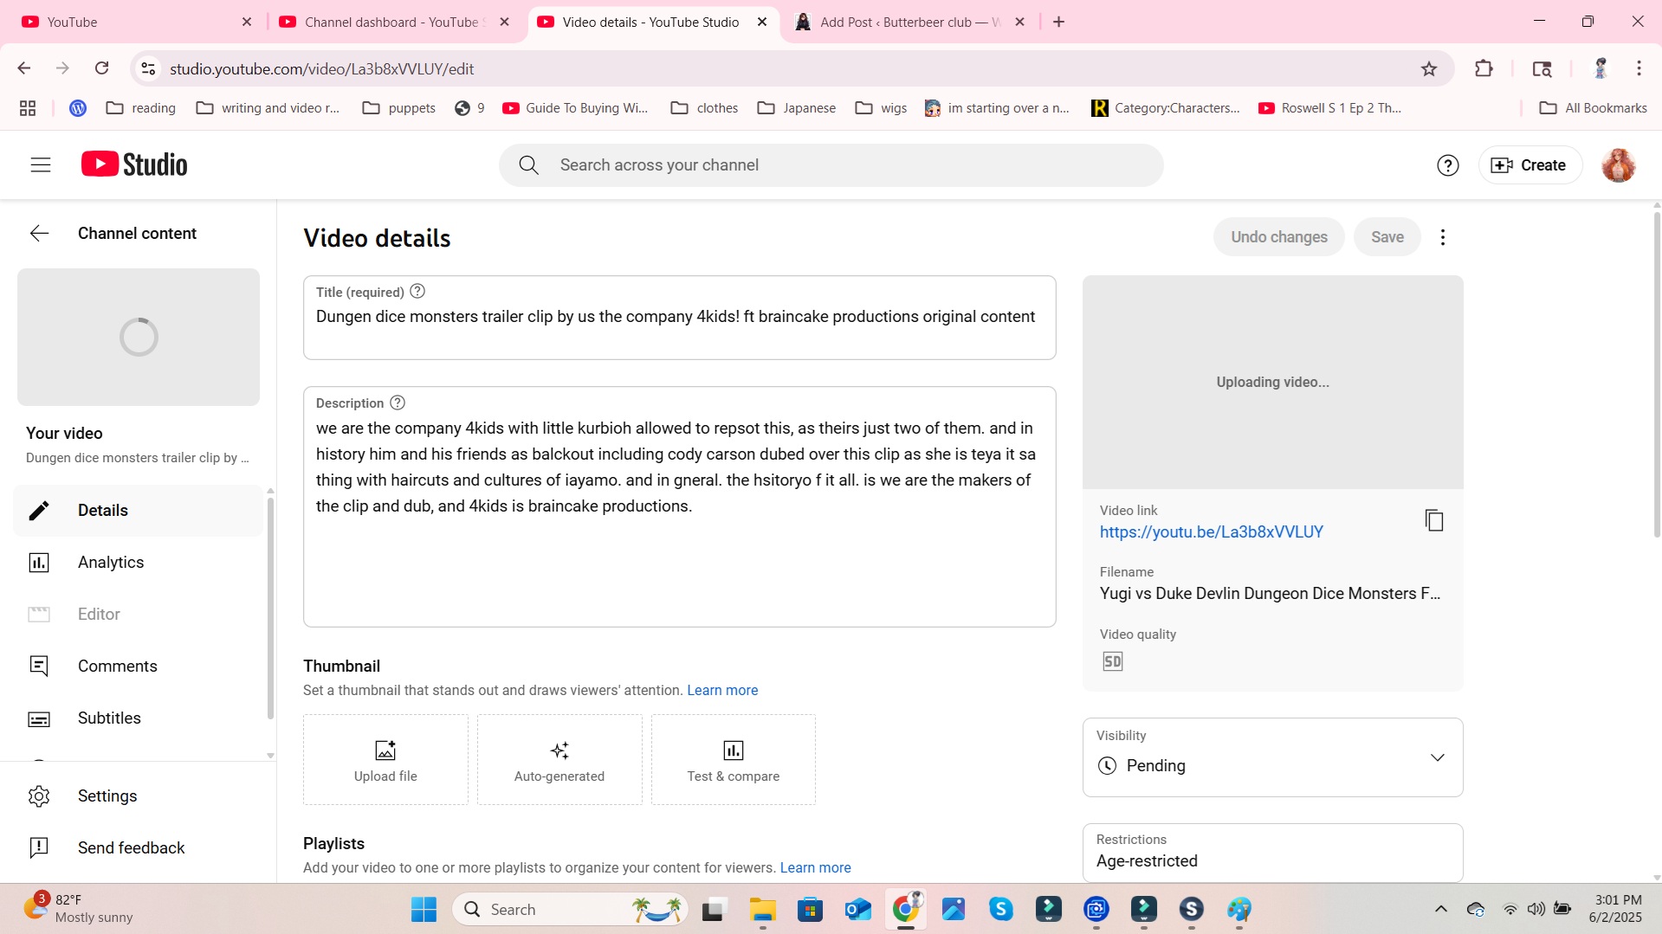Go back to Channel content arrow
Image resolution: width=1662 pixels, height=934 pixels.
click(x=40, y=234)
